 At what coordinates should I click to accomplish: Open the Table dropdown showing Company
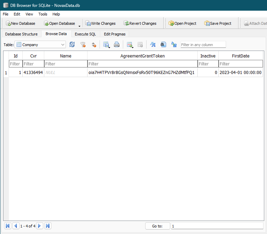click(40, 45)
